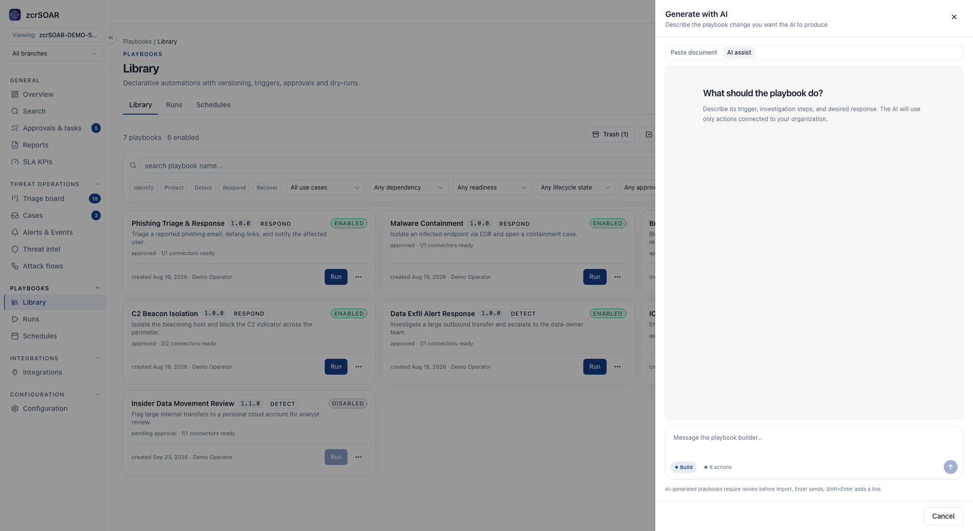Screen dimensions: 973x531
Task: Toggle the Respond filter chip
Action: pos(234,188)
